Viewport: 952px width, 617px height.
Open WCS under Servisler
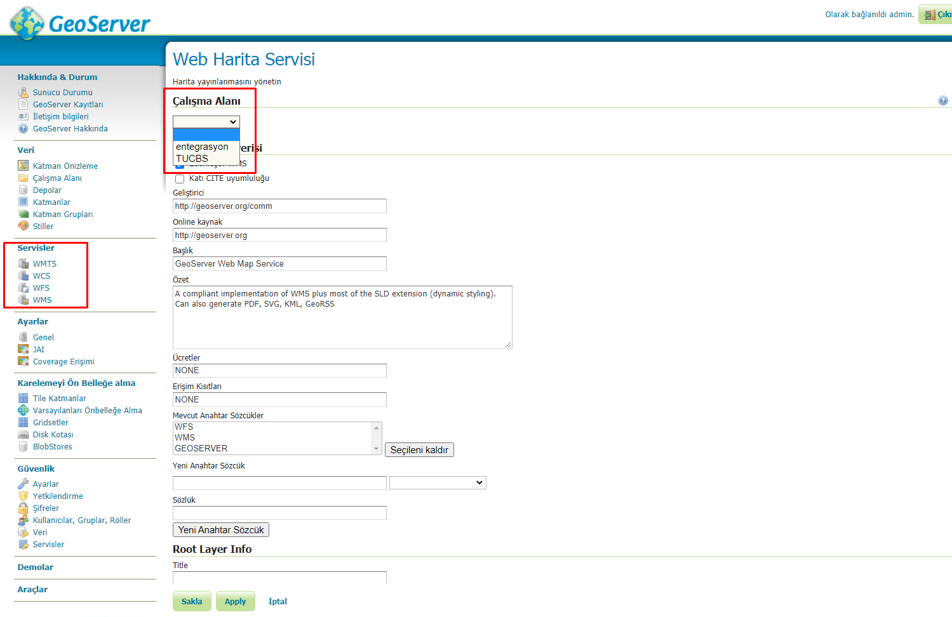(x=42, y=276)
